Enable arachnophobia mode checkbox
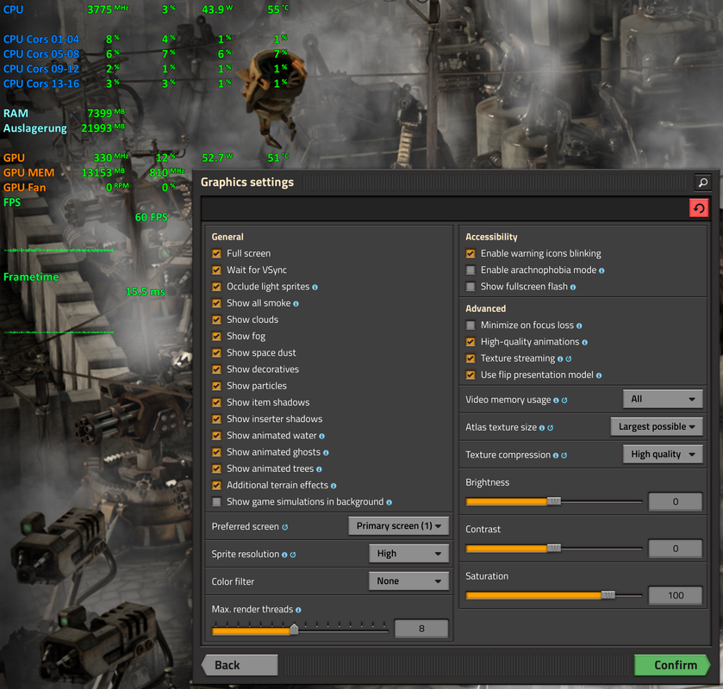723x689 pixels. pyautogui.click(x=471, y=270)
